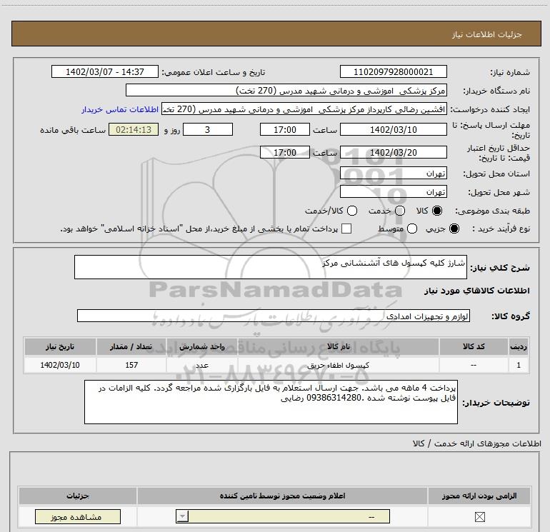Viewport: 550px width, 532px height.
Task: Click the کد کالا column header
Action: [474, 346]
